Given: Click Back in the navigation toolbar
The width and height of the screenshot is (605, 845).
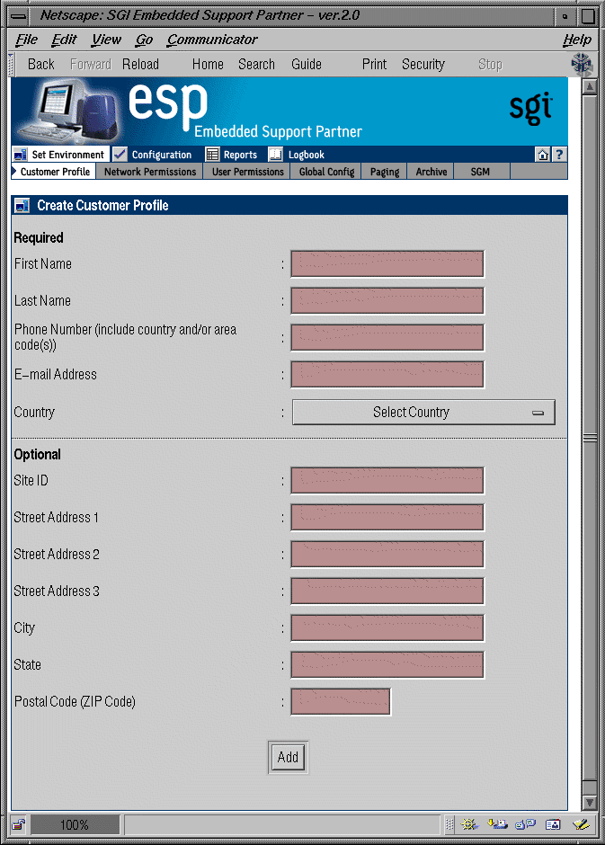Looking at the screenshot, I should [x=41, y=64].
